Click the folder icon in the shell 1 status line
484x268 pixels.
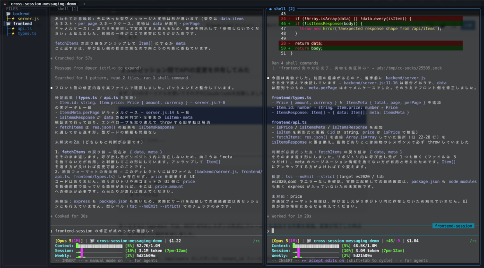pos(92,241)
